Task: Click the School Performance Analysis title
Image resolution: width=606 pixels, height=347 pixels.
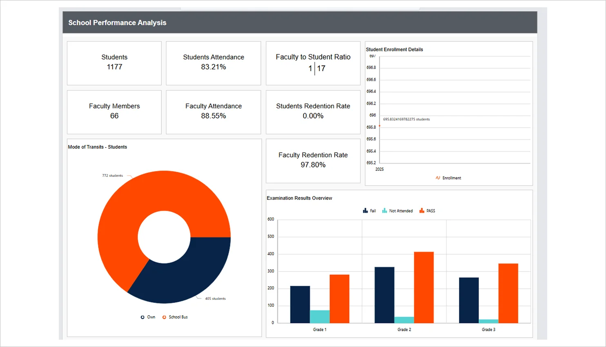Action: pos(117,23)
